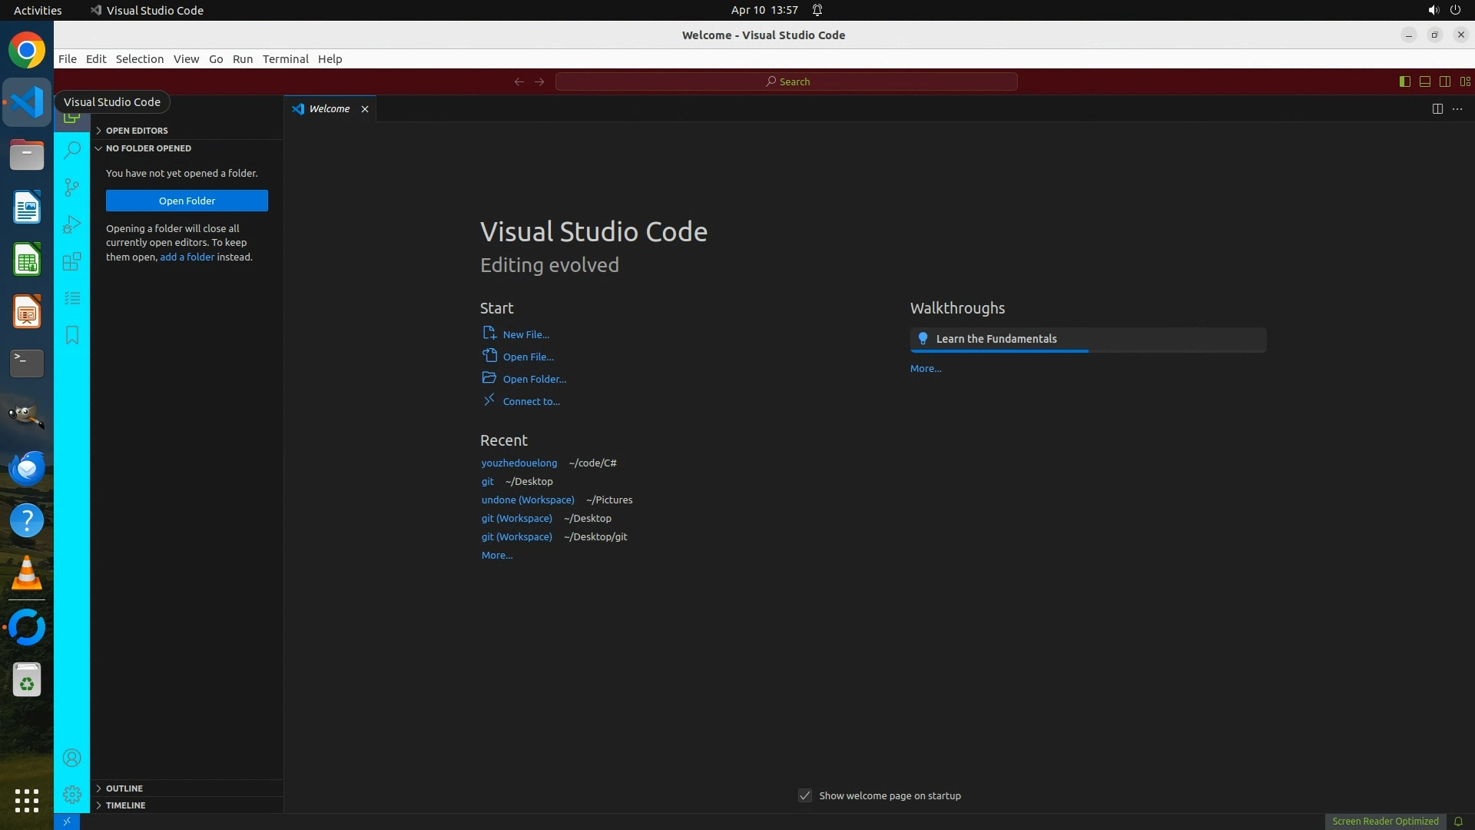
Task: Expand the Outline section
Action: click(124, 788)
